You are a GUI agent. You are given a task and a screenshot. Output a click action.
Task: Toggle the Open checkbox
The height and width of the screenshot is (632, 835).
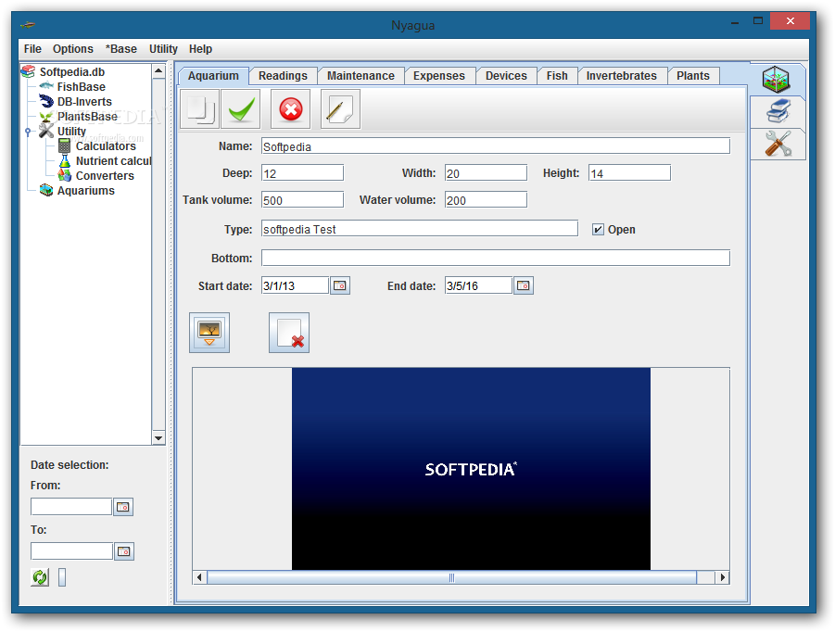598,230
